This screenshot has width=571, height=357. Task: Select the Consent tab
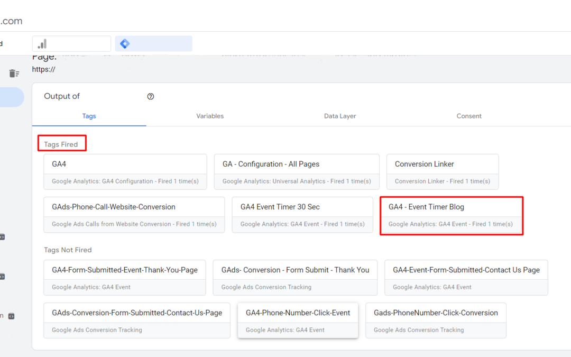point(469,116)
